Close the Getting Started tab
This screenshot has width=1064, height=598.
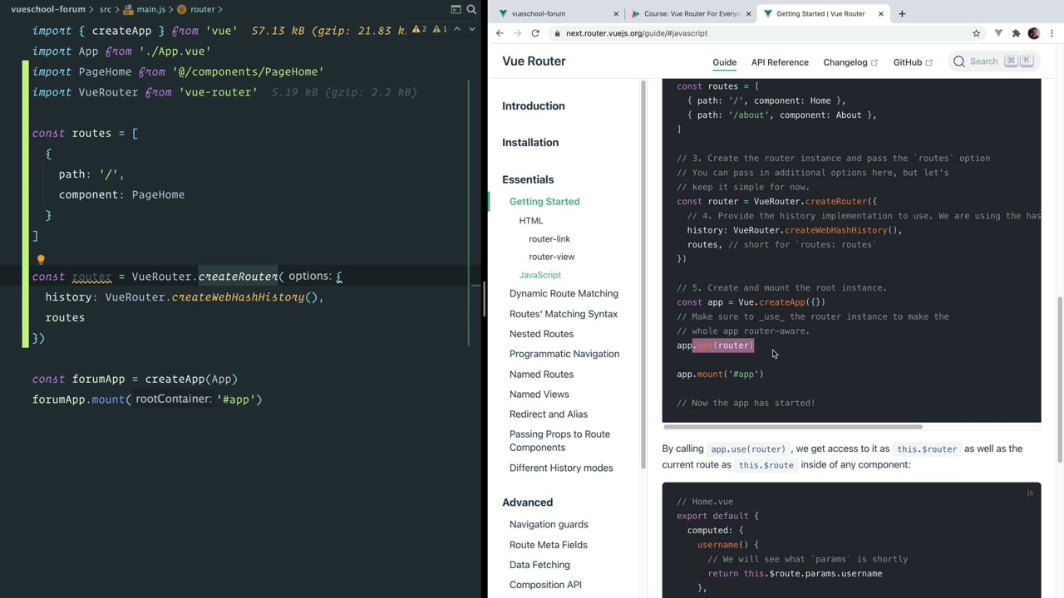[x=881, y=14]
